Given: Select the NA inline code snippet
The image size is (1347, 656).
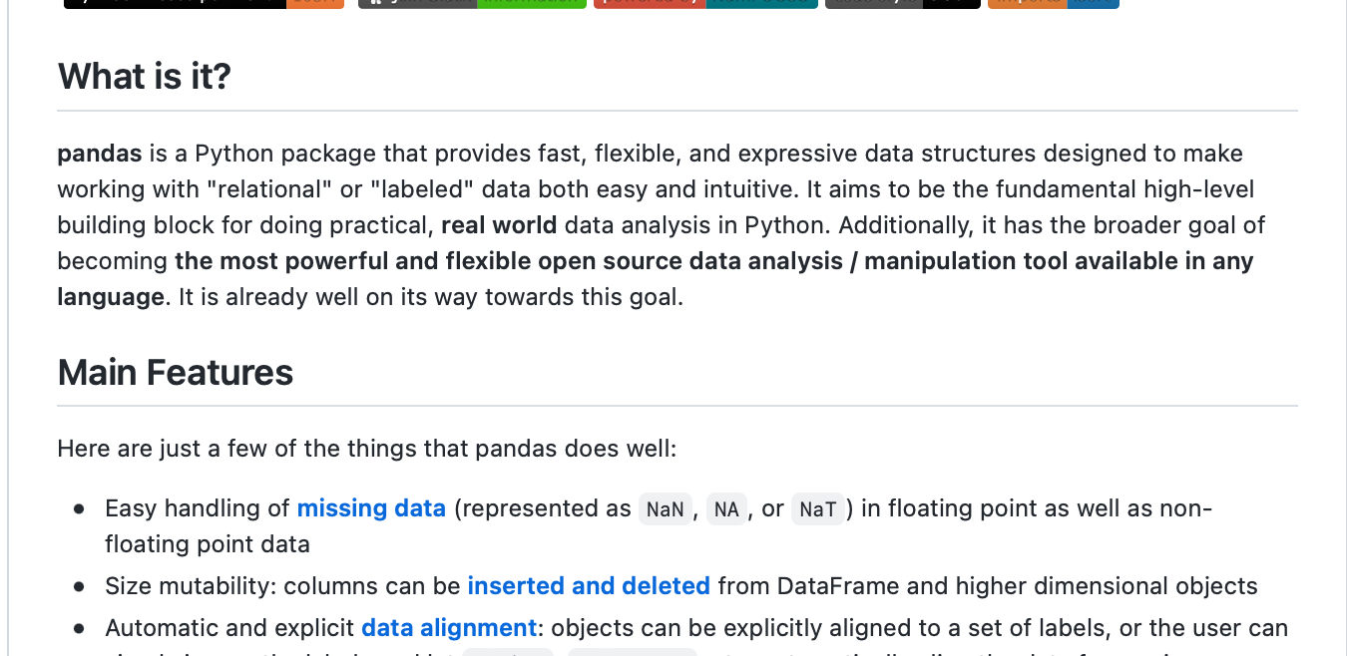Looking at the screenshot, I should coord(726,509).
